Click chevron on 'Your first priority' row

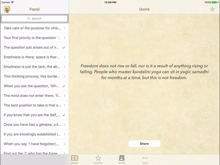click(65, 38)
